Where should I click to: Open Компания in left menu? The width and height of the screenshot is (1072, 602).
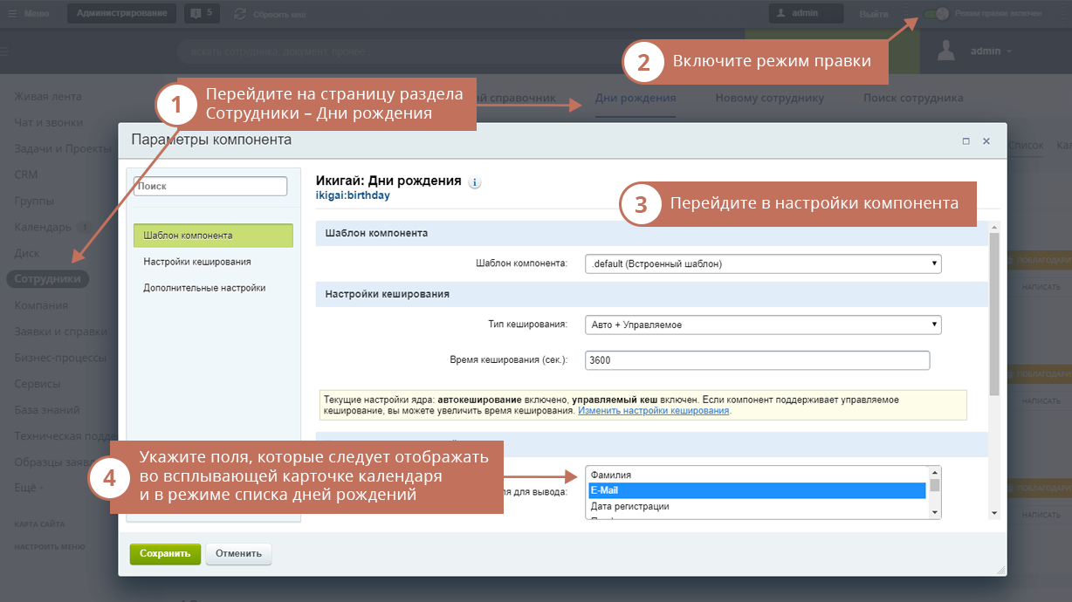(41, 305)
